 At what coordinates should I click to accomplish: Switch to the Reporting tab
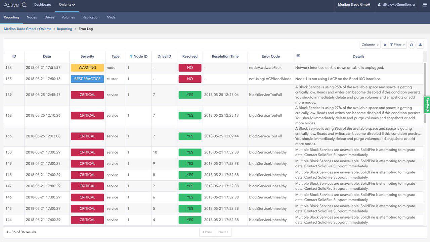(x=11, y=17)
